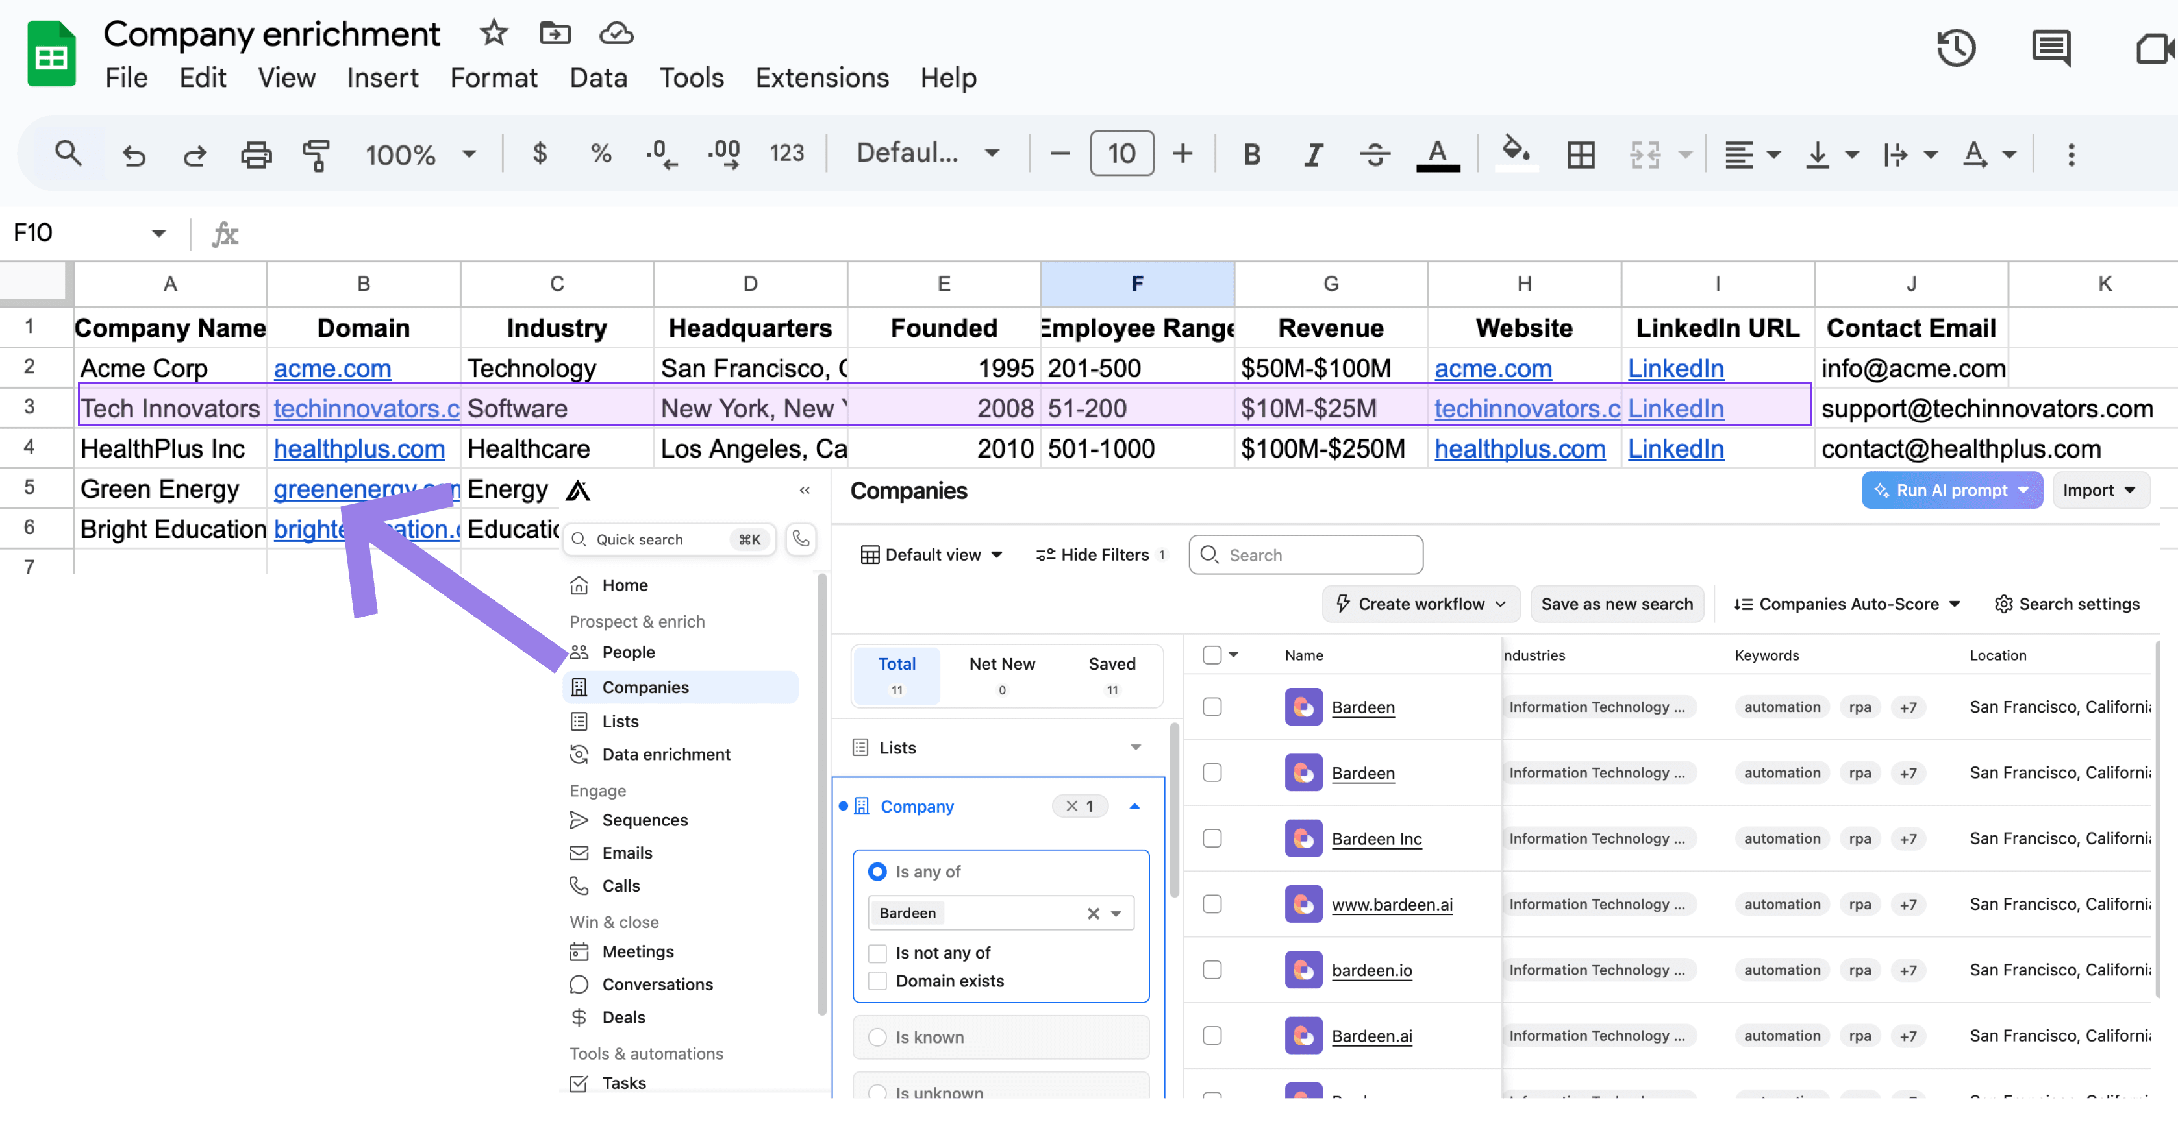Switch to the Saved tab
The height and width of the screenshot is (1137, 2178).
pos(1111,674)
